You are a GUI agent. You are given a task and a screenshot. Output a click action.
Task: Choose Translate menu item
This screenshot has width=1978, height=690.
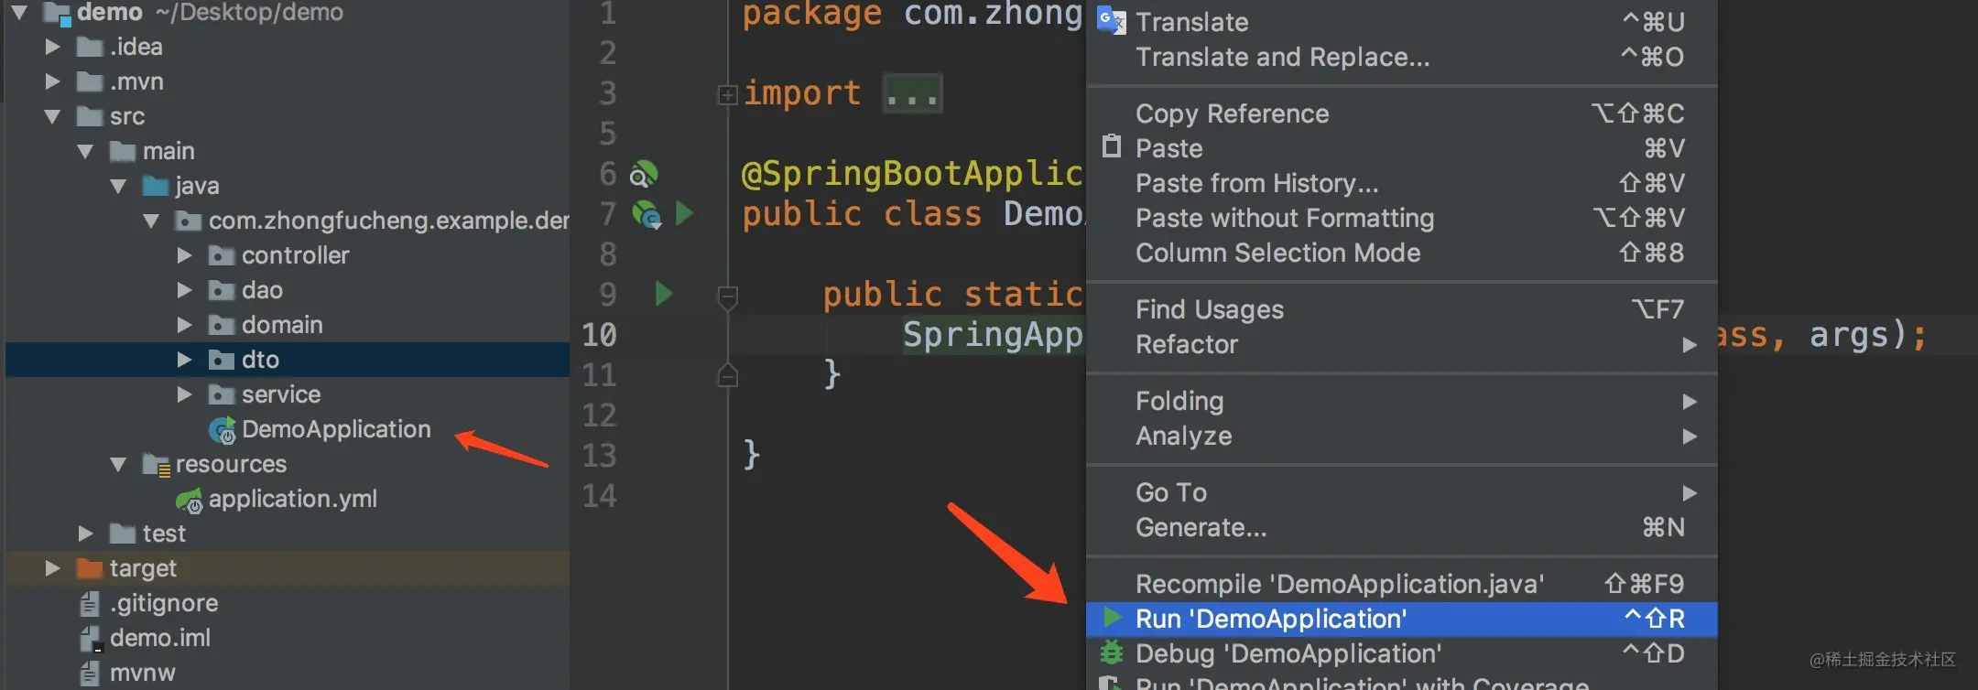click(x=1401, y=22)
